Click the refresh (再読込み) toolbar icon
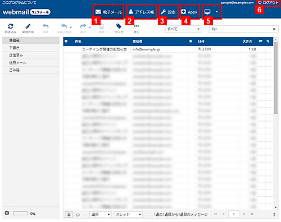 coord(11,26)
